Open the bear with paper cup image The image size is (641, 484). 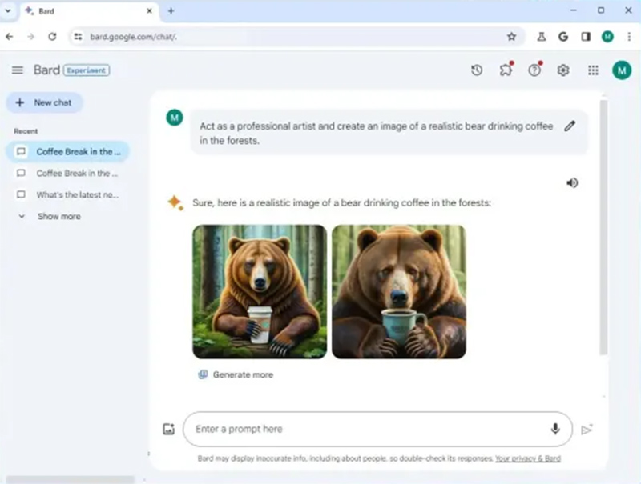click(260, 291)
